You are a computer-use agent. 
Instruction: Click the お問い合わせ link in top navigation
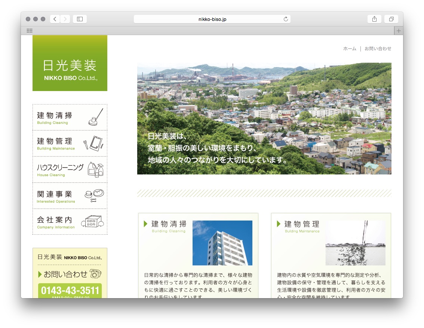pos(378,49)
